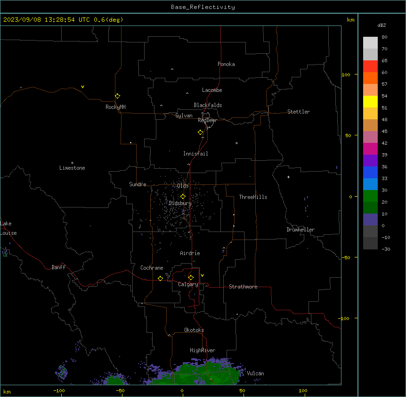The height and width of the screenshot is (397, 406).
Task: Select the 65 dBZ red color swatch
Action: click(x=370, y=66)
